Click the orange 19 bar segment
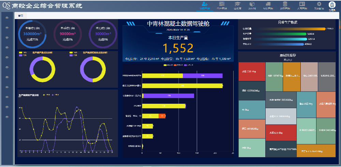Screen dimensions: 341x167 [162, 116]
